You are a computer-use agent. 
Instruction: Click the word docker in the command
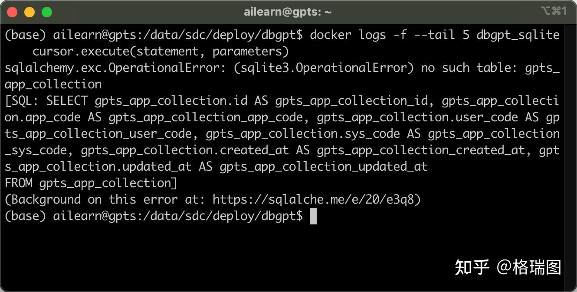tap(331, 35)
